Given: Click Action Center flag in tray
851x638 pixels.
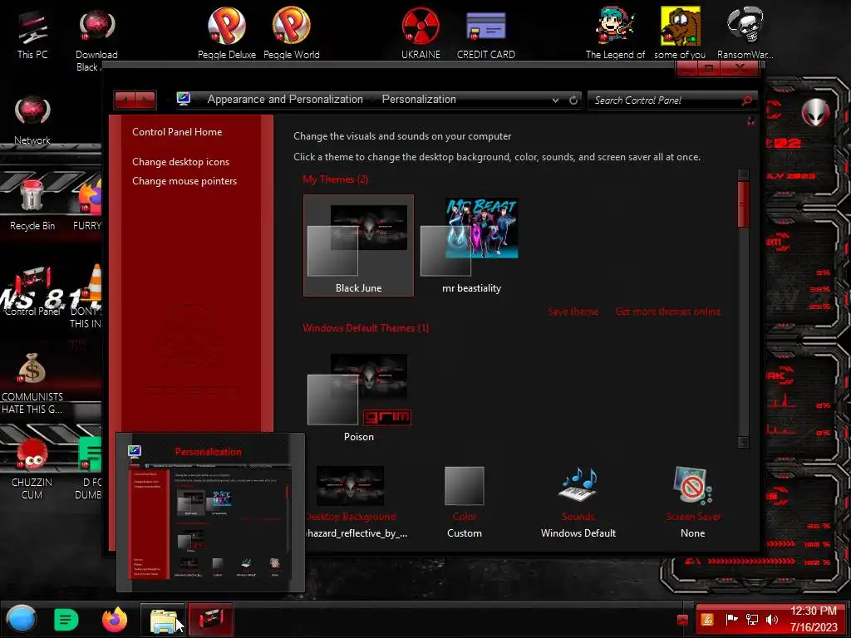Looking at the screenshot, I should 731,620.
